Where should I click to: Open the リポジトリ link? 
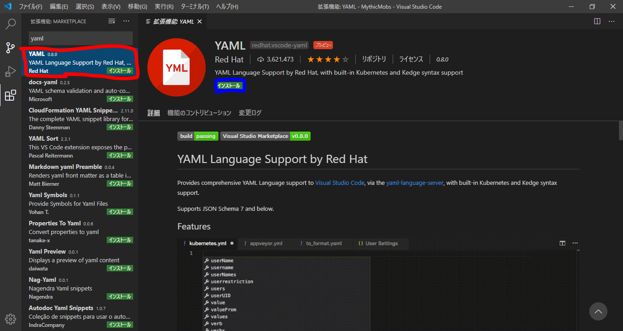click(x=374, y=59)
